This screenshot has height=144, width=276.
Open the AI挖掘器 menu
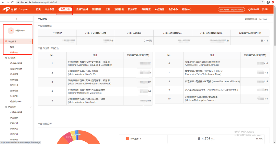tap(160, 9)
